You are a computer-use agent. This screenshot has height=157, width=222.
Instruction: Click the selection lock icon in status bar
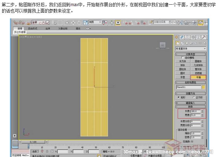[47, 151]
